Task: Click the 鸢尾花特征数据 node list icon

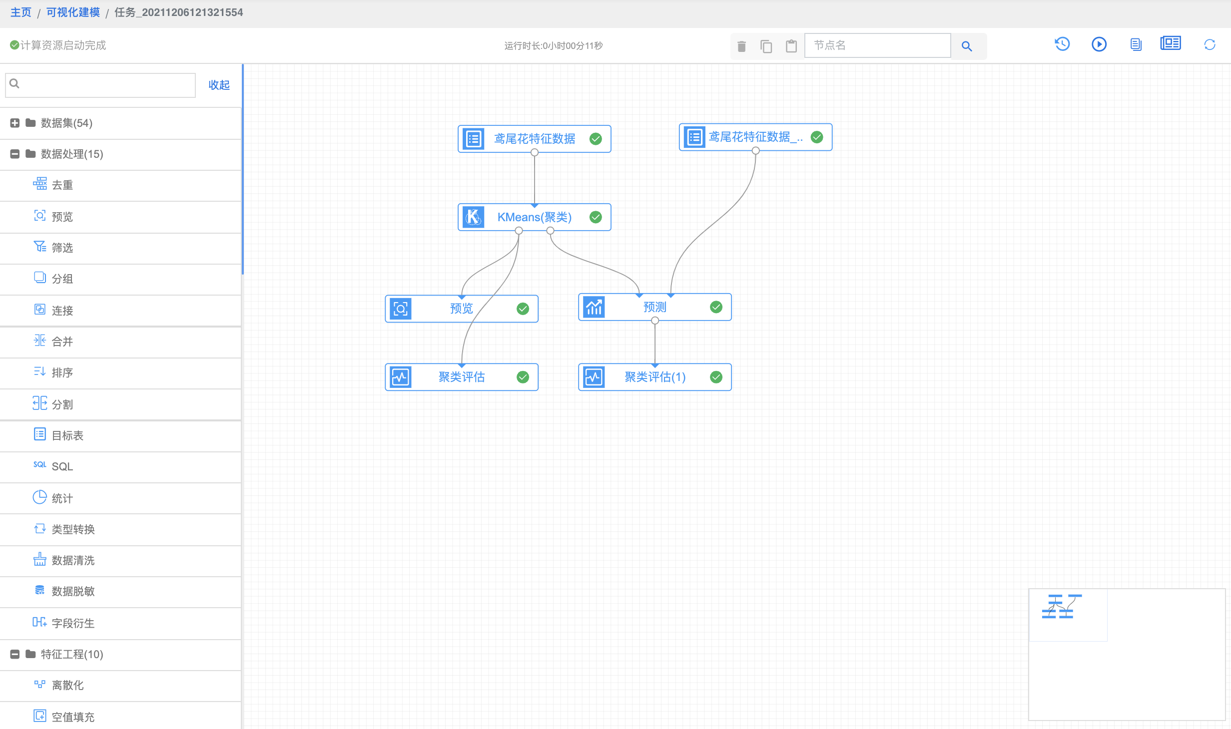Action: coord(473,139)
